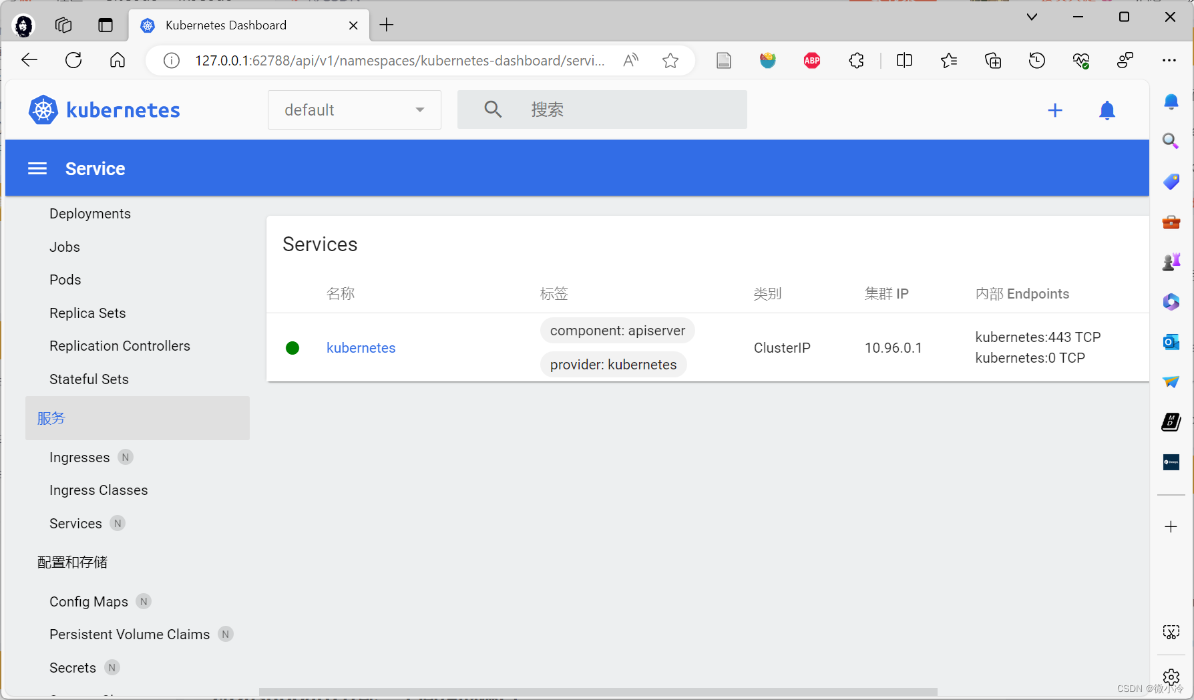1194x700 pixels.
Task: Add this page to favorites star
Action: 670,61
